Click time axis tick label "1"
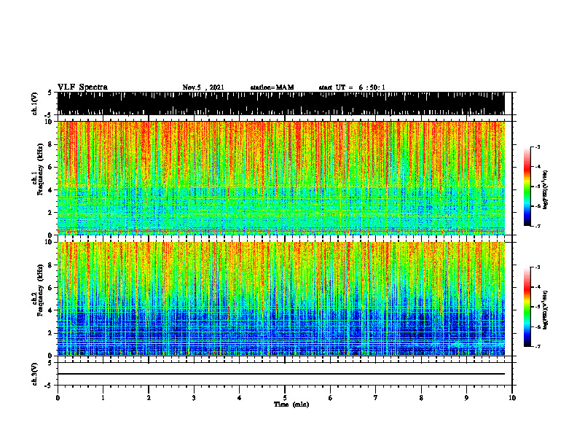The width and height of the screenshot is (577, 446). tap(103, 398)
